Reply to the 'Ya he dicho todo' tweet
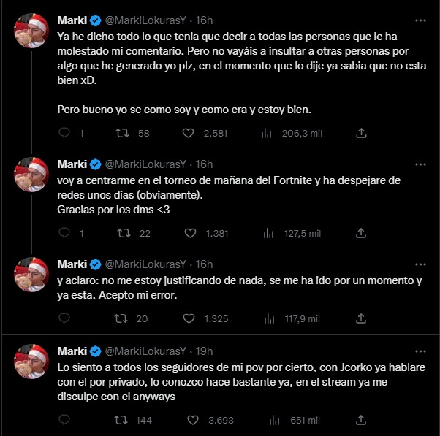Viewport: 440px width, 436px height. [x=64, y=134]
